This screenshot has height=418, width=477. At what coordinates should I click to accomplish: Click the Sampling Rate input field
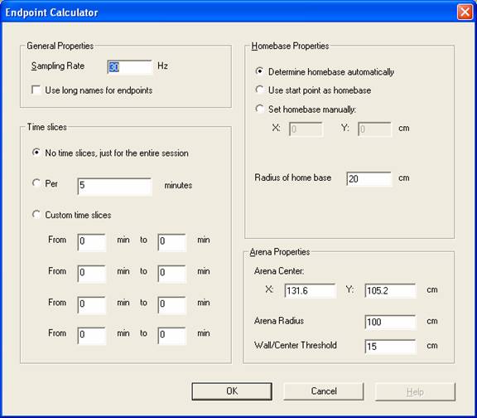pos(129,67)
